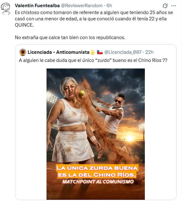
Task: Open the Licenciada - Anticomunista display name
Action: [x=58, y=52]
